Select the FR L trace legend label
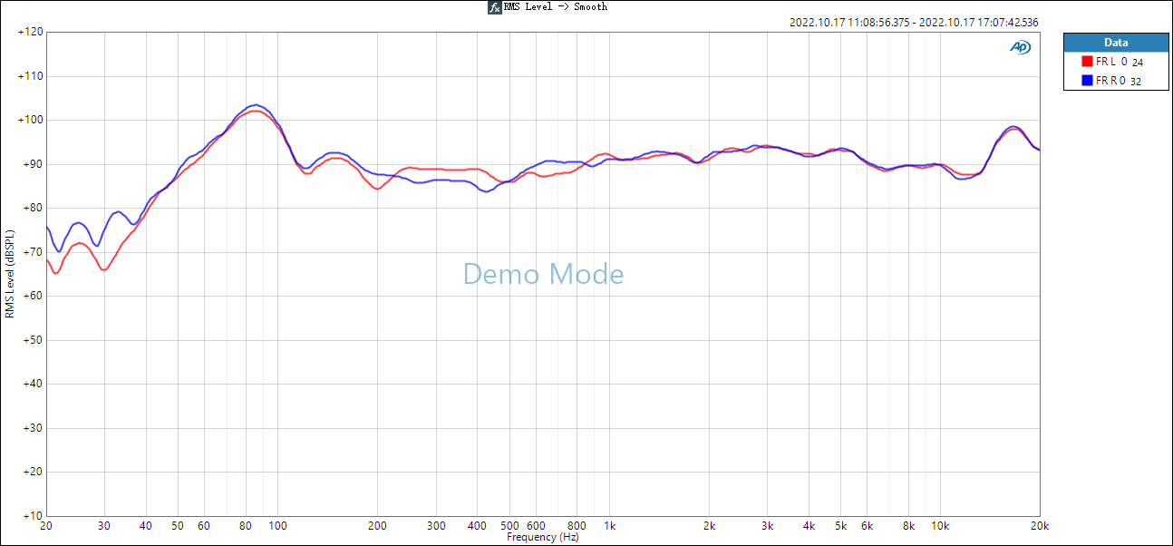Image resolution: width=1173 pixels, height=546 pixels. (x=1110, y=63)
